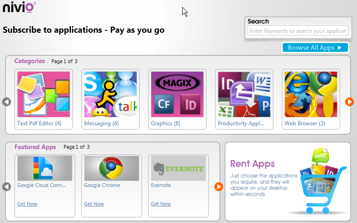
Task: Open Google Chrome app title
Action: pos(102,185)
